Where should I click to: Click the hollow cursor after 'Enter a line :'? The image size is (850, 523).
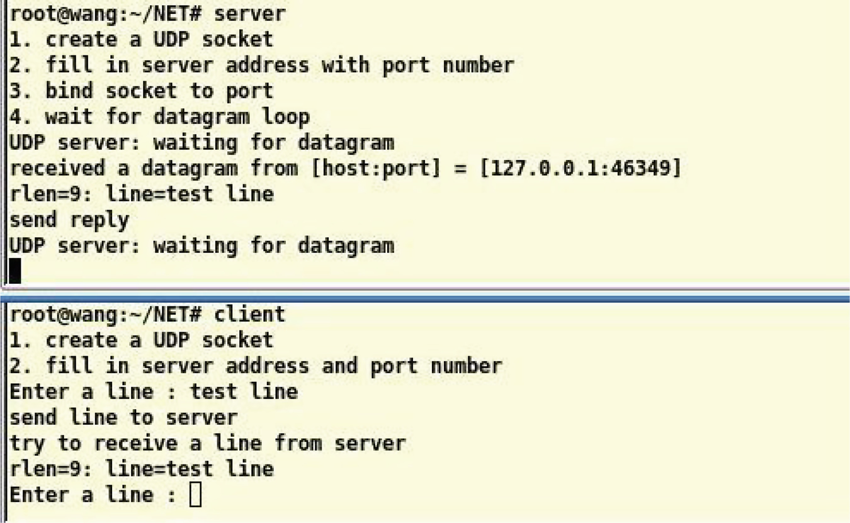196,495
